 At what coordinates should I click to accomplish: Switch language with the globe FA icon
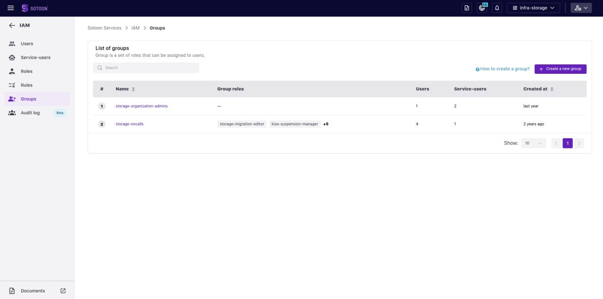482,8
